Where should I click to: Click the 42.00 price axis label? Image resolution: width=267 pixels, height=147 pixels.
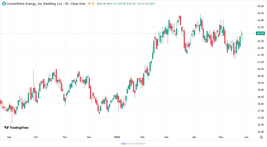pyautogui.click(x=260, y=48)
